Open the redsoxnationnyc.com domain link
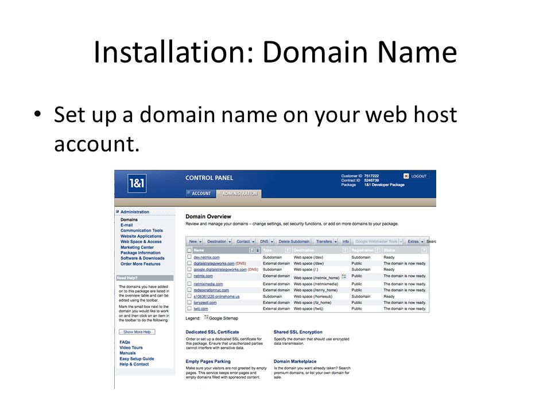 211,290
